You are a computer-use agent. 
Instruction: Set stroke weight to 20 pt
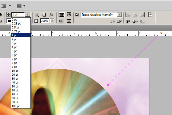point(21,75)
